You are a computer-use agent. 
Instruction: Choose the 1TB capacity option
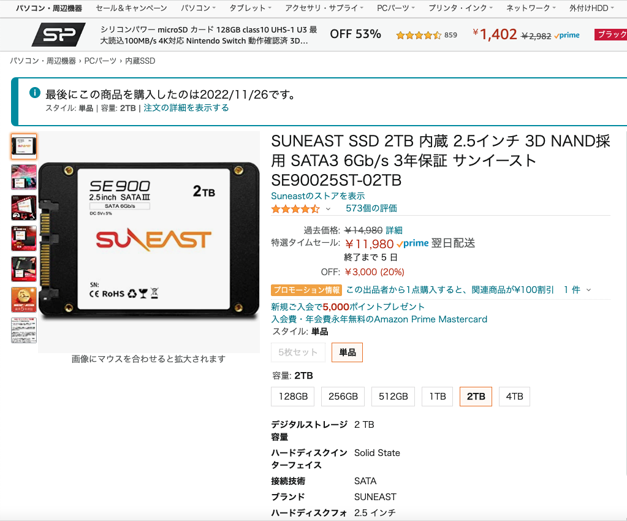tap(438, 397)
